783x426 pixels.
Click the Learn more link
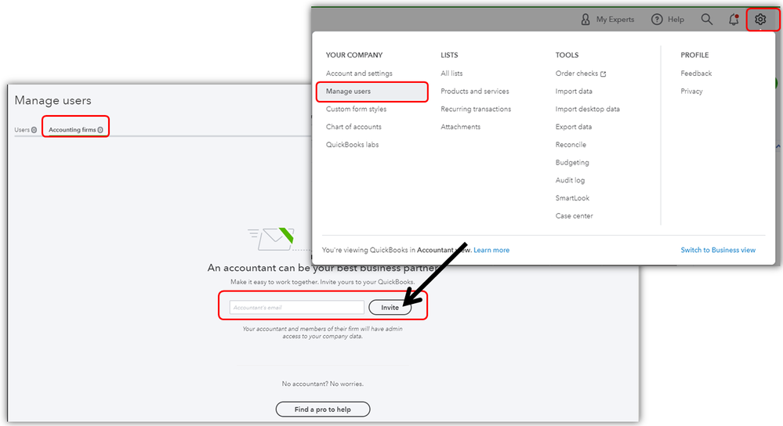pos(491,250)
